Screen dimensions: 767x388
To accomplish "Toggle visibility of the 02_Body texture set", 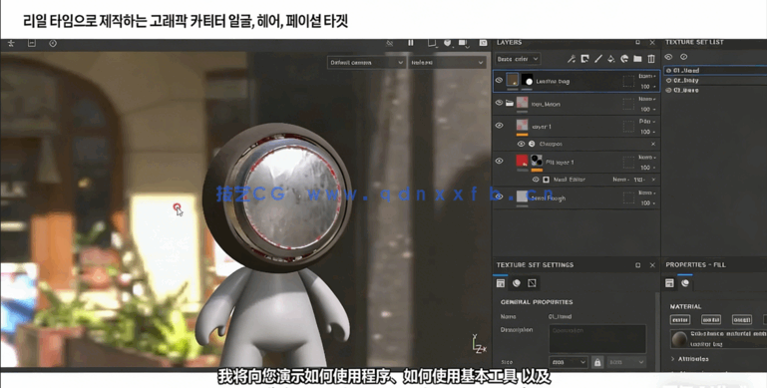I will pos(668,80).
